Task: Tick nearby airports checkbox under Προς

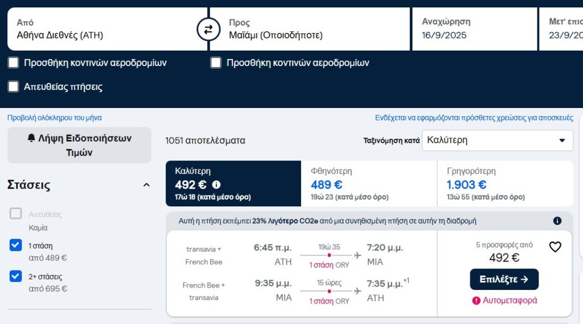Action: click(x=216, y=63)
